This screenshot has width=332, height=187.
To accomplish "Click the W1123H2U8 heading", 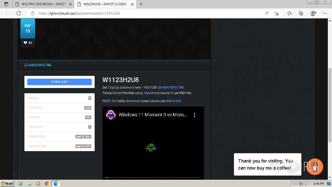I will pos(121,80).
